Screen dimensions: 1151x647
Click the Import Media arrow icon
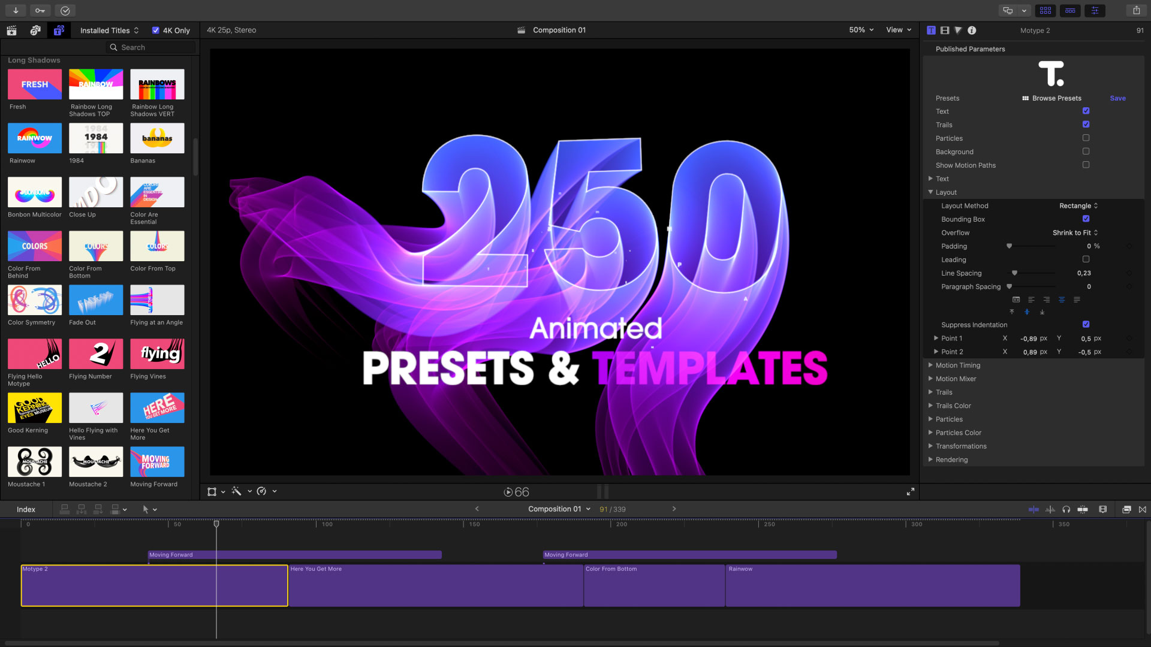16,10
